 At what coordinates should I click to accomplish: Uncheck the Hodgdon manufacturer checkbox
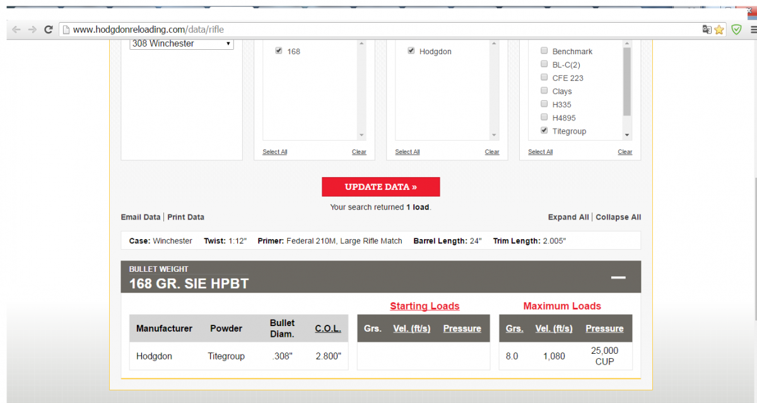coord(411,51)
